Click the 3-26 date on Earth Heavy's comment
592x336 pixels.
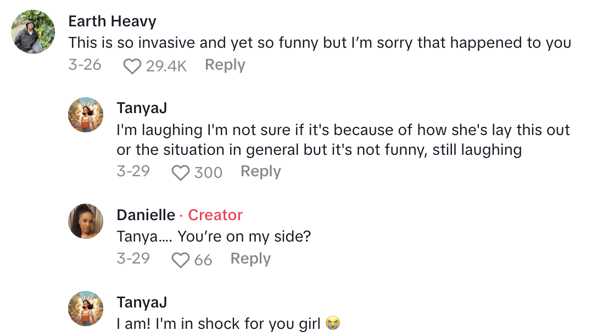point(85,65)
